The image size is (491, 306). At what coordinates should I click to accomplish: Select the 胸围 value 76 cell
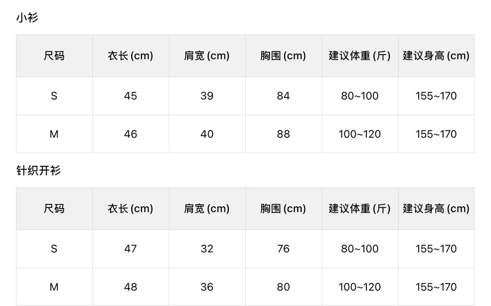click(x=283, y=249)
